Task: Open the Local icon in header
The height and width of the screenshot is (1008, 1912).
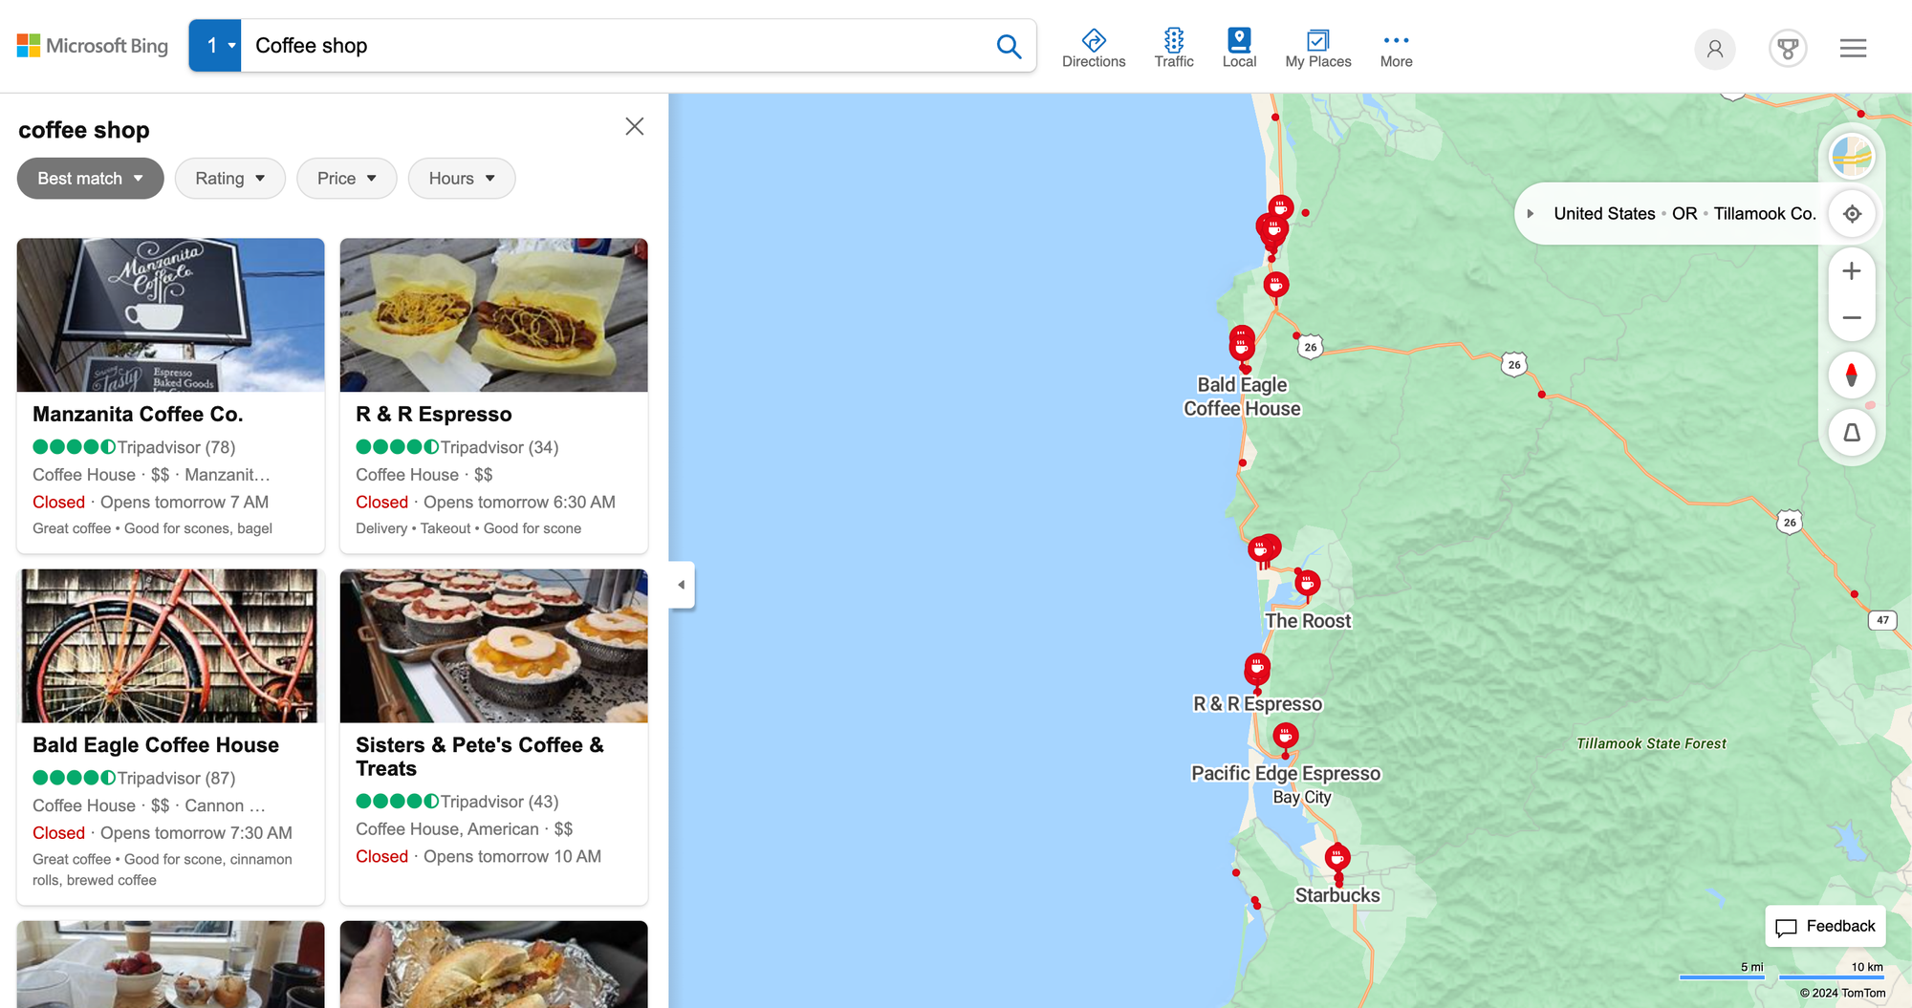Action: click(1239, 48)
